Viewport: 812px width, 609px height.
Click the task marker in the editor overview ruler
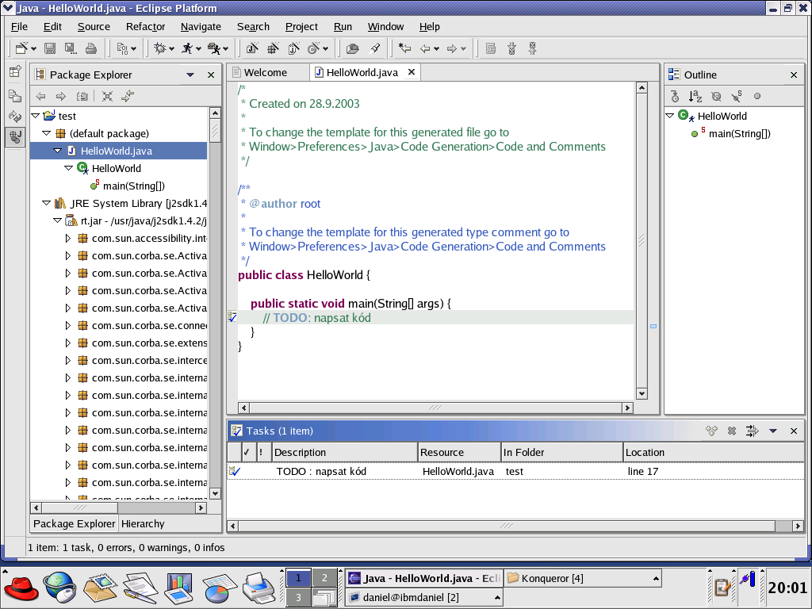[x=653, y=326]
